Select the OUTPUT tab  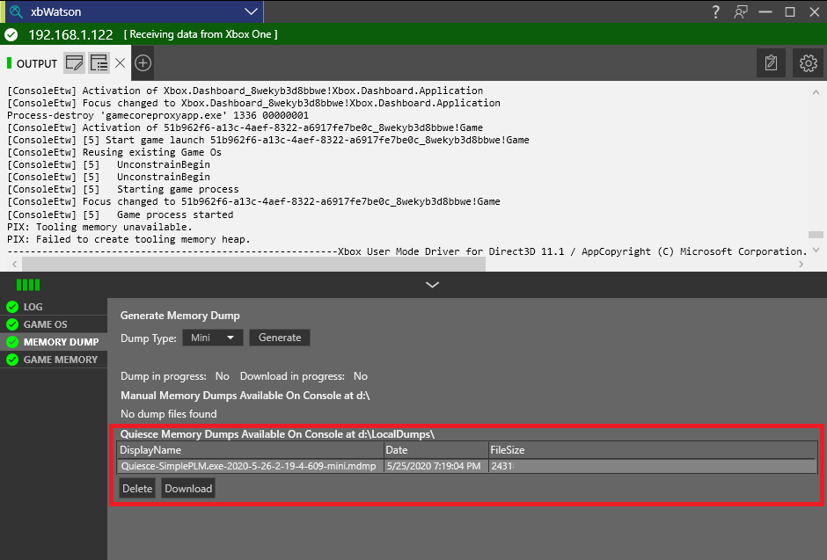click(37, 64)
